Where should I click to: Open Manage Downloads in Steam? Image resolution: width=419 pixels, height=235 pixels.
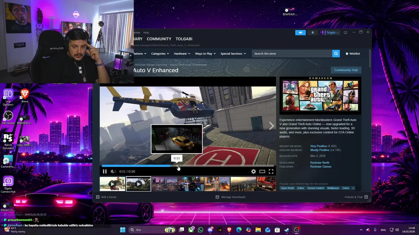click(230, 197)
